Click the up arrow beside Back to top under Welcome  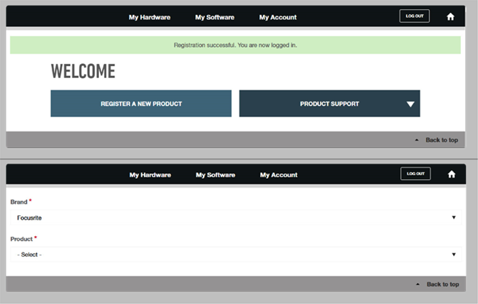pyautogui.click(x=416, y=140)
